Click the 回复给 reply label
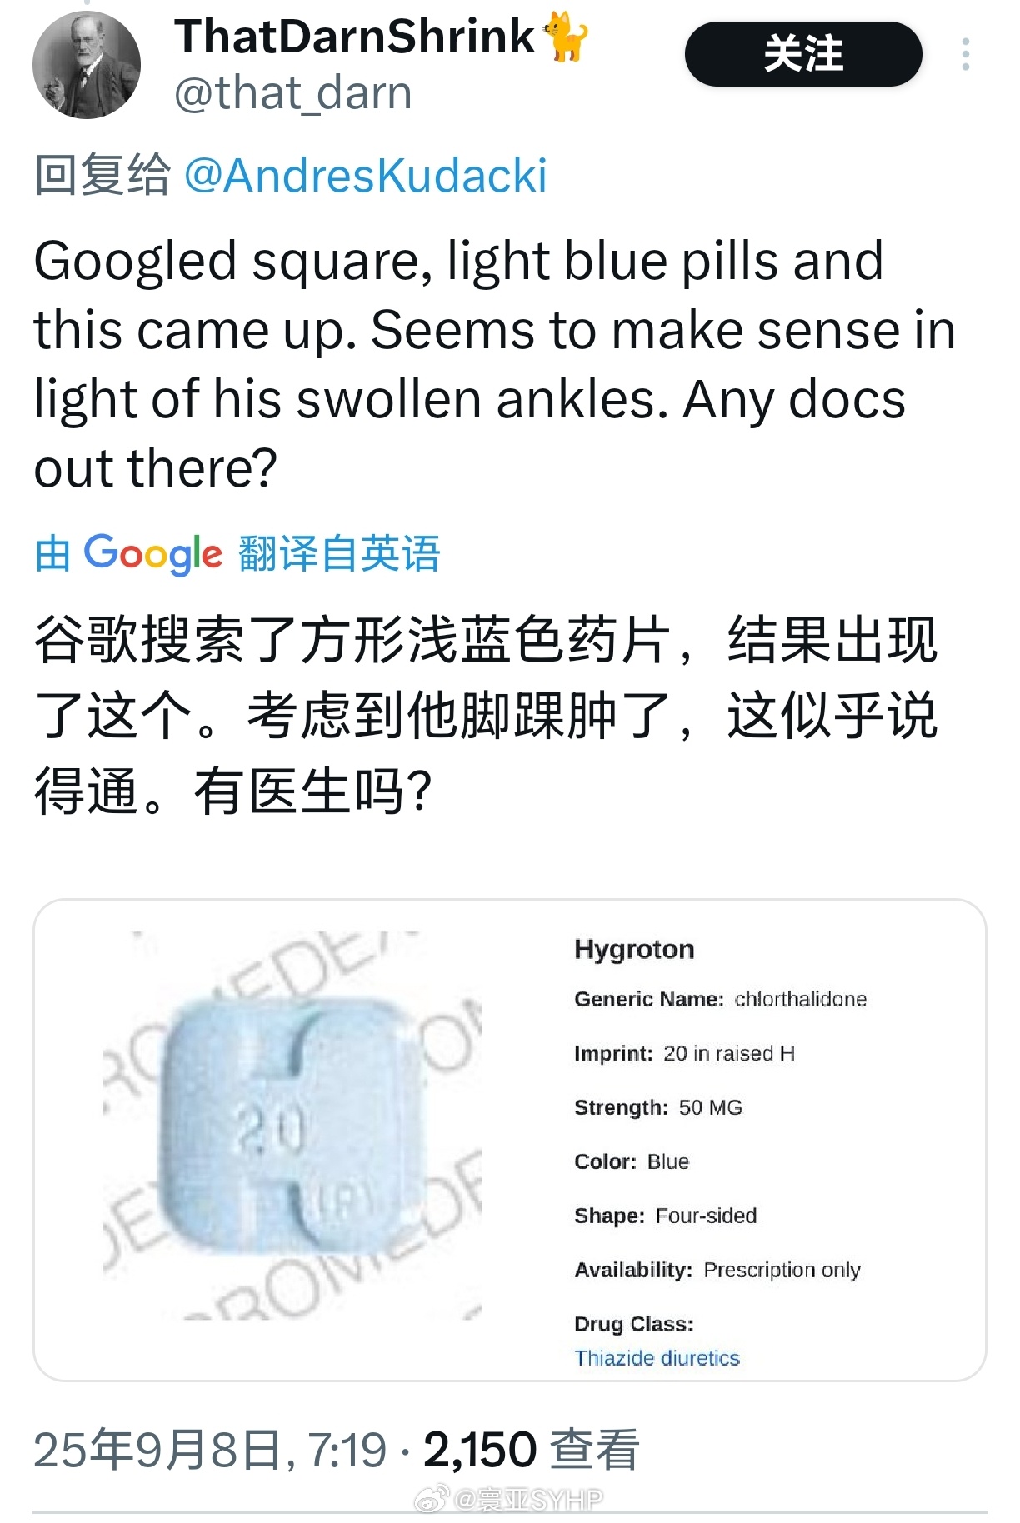 click(x=102, y=176)
